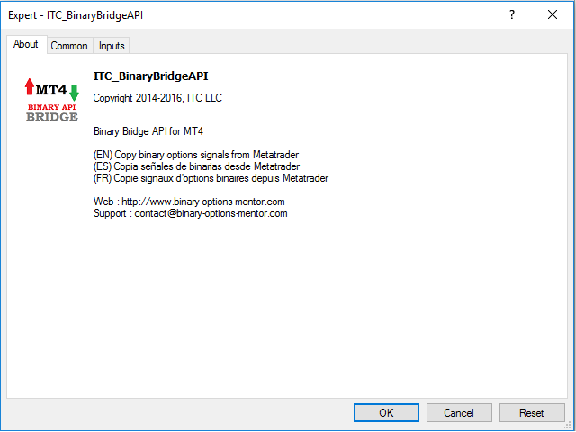The image size is (576, 432).
Task: Click the question mark help button
Action: coord(512,14)
